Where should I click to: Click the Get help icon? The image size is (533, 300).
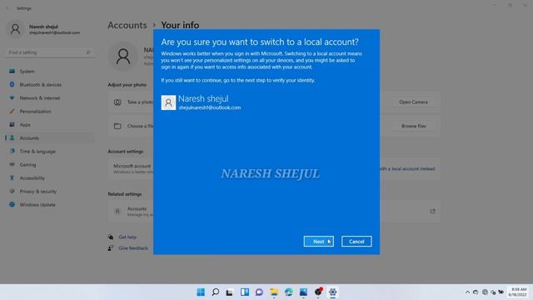click(x=111, y=237)
